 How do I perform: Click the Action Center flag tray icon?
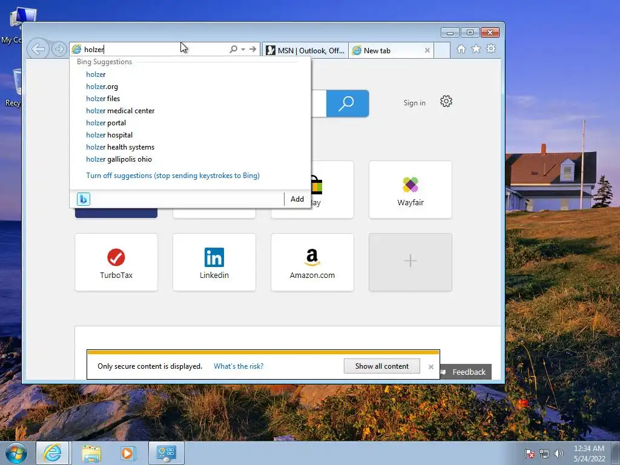pyautogui.click(x=530, y=453)
